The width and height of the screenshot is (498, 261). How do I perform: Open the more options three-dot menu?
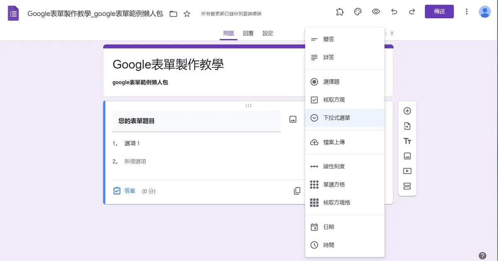point(467,12)
